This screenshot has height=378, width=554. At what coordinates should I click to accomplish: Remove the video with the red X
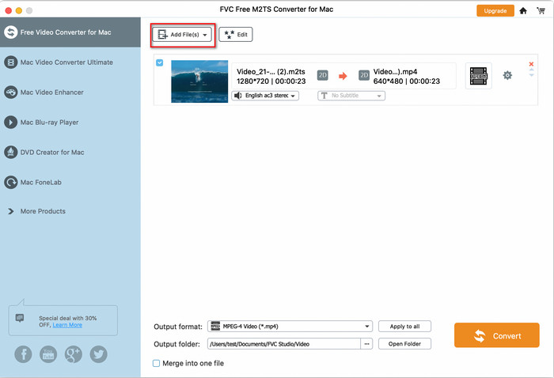(x=531, y=64)
